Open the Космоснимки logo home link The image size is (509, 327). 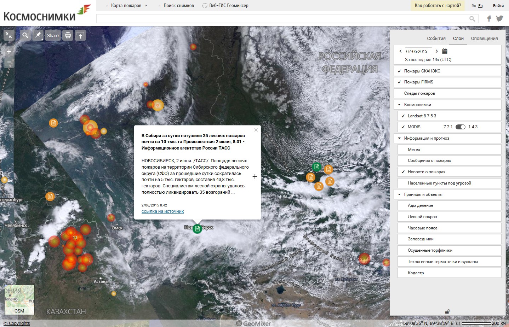pos(47,13)
